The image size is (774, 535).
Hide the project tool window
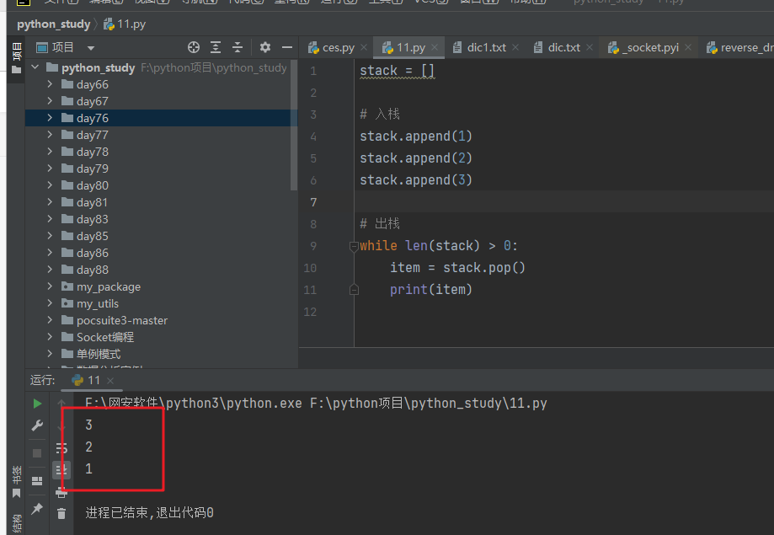pyautogui.click(x=287, y=47)
